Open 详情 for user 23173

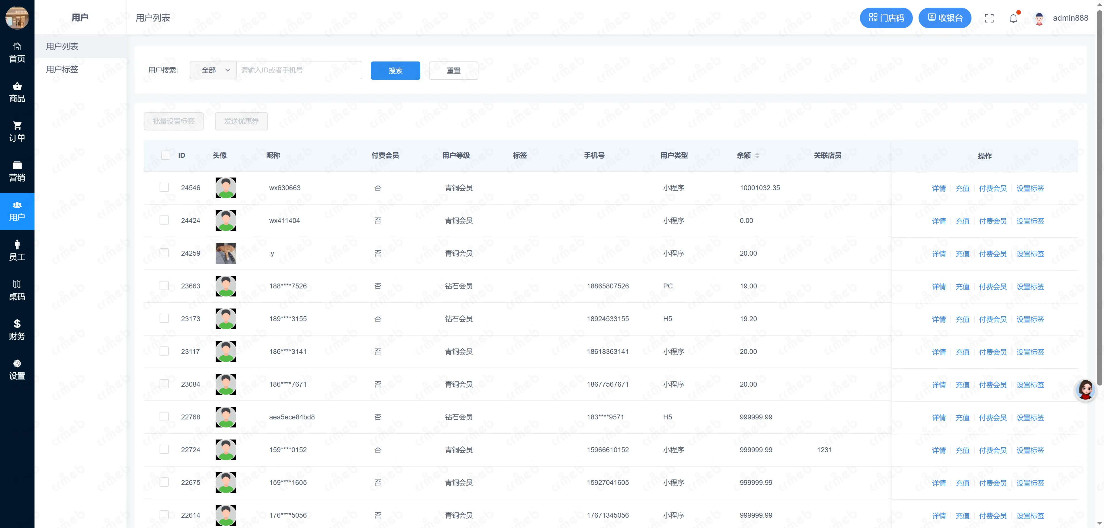[x=939, y=319]
